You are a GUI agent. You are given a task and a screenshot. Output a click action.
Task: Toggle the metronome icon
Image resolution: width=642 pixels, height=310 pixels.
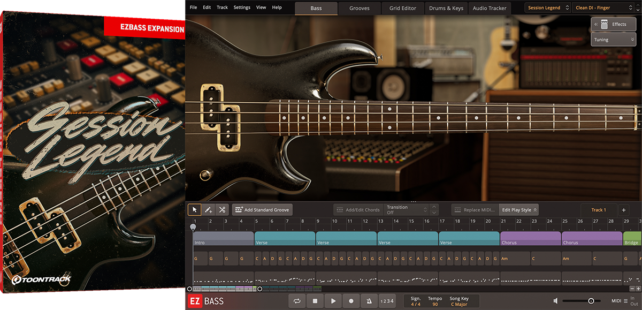click(369, 301)
